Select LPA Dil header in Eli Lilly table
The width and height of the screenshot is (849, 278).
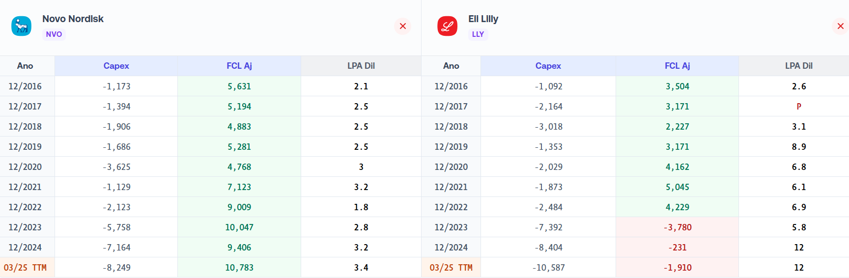point(799,66)
